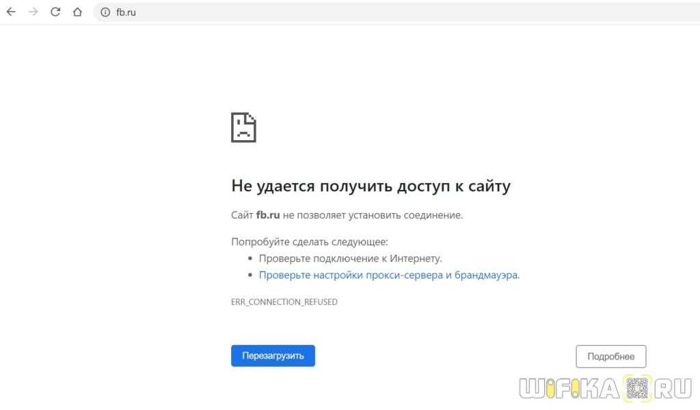Click the bold fb.ru in the error message
This screenshot has width=700, height=410.
[x=268, y=215]
